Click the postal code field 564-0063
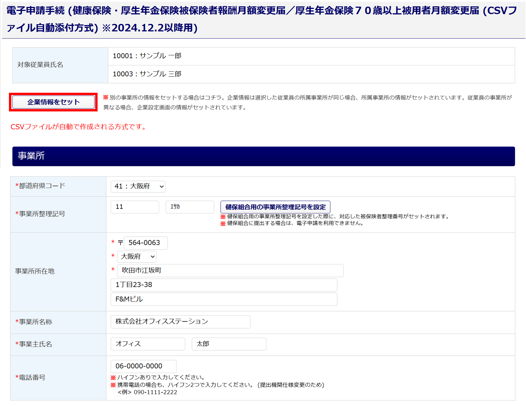 [145, 243]
